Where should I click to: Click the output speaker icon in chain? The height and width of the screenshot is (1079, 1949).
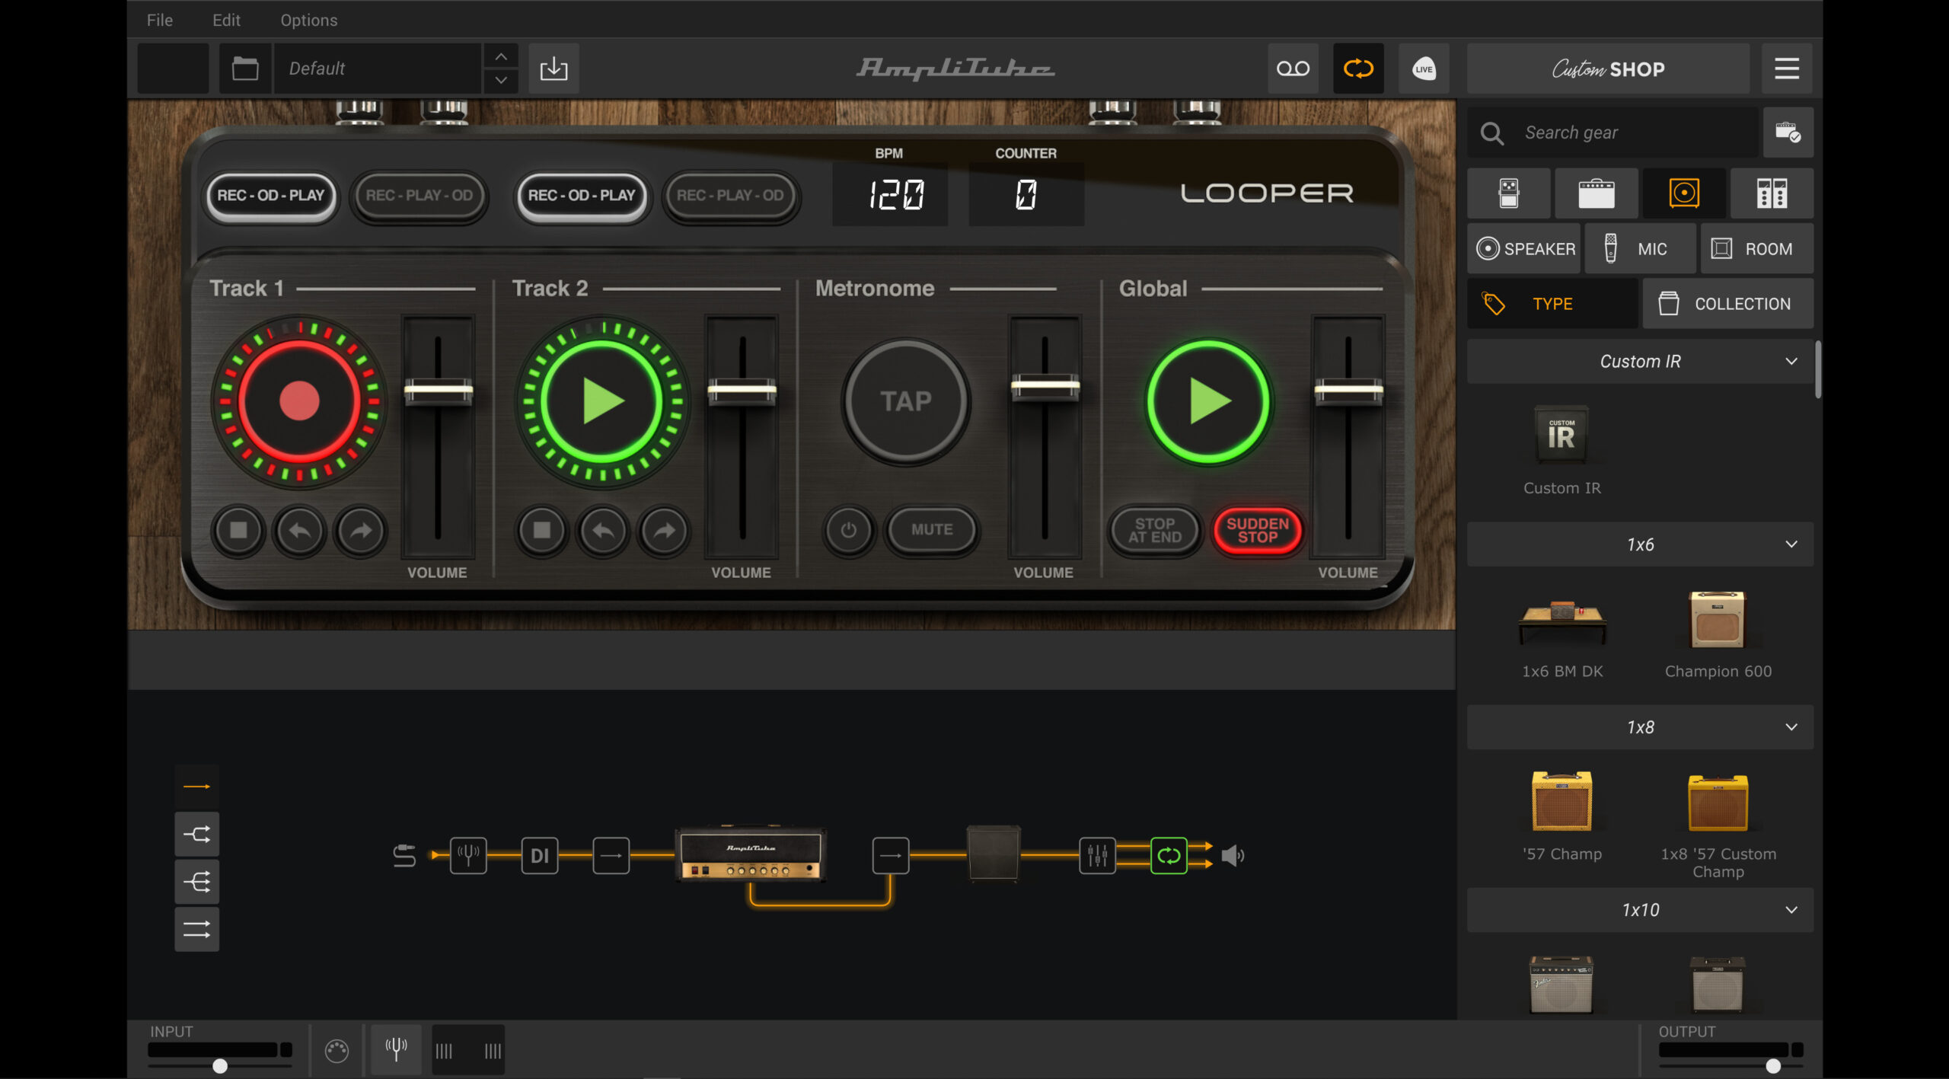1233,855
